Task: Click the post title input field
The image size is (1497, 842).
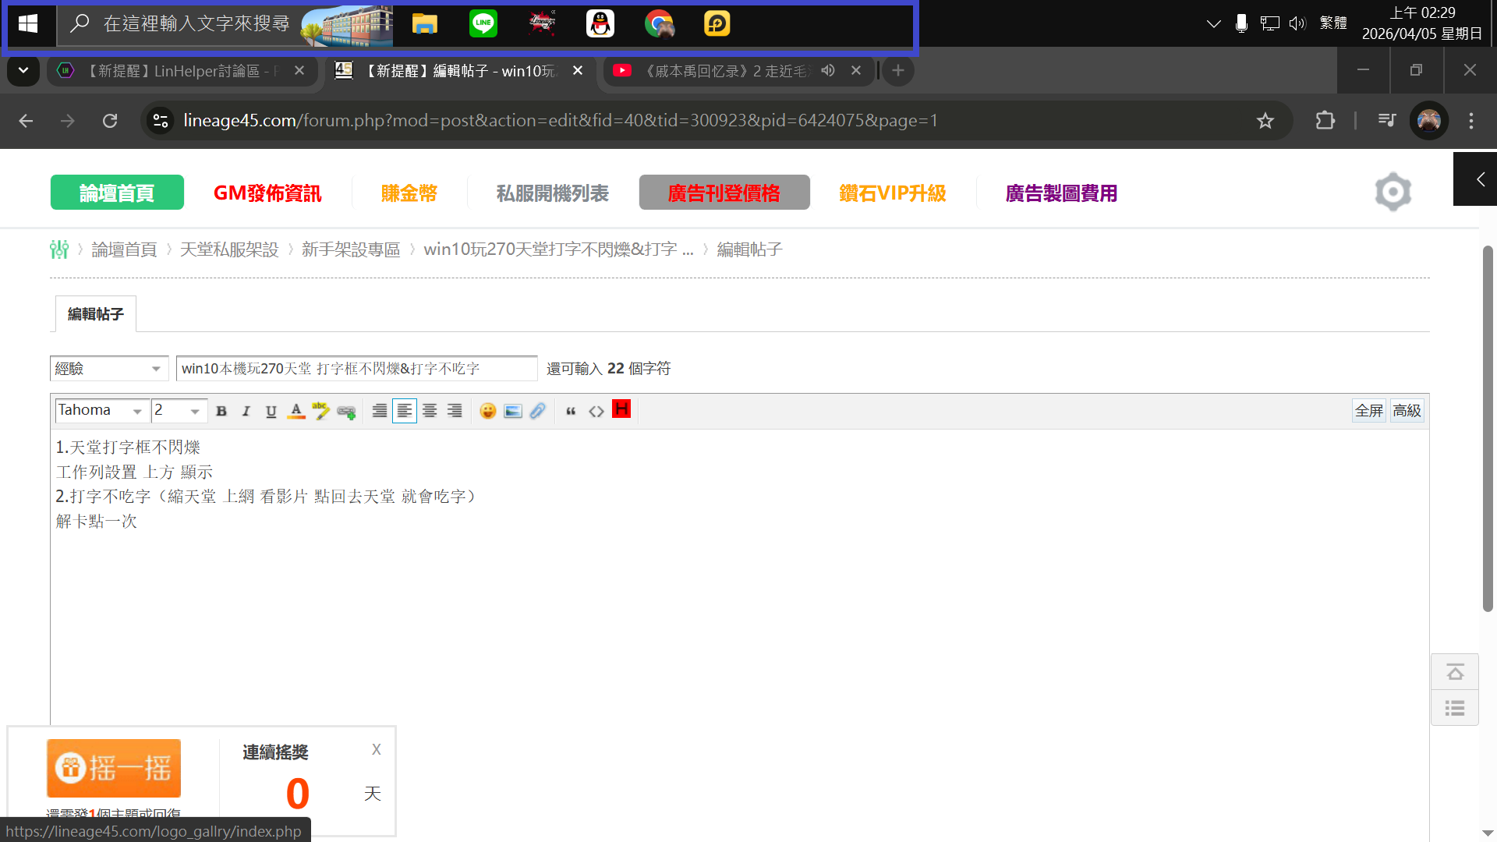Action: [x=356, y=368]
